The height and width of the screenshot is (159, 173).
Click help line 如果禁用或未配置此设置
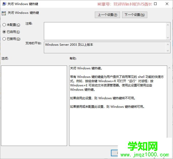(107, 107)
